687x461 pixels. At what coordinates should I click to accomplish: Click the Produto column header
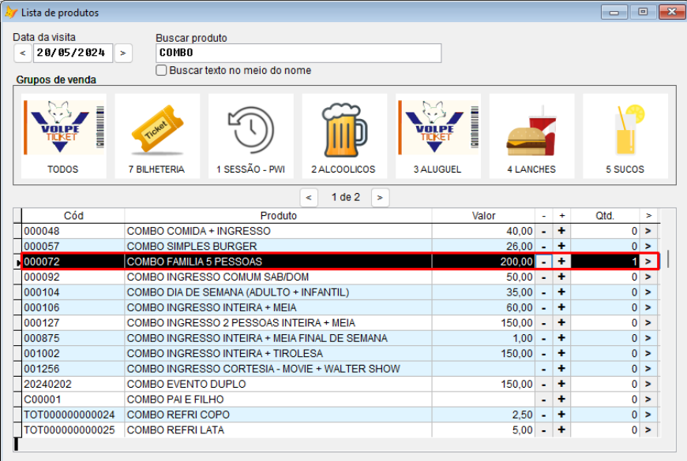pos(278,216)
